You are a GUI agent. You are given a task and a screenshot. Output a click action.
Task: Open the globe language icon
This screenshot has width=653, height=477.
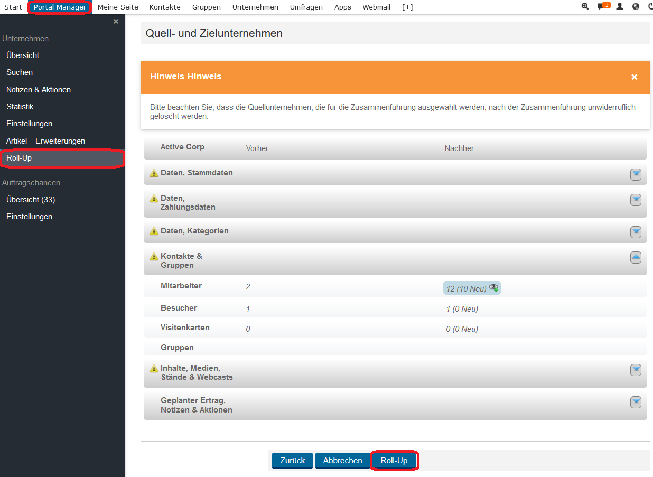click(x=636, y=7)
